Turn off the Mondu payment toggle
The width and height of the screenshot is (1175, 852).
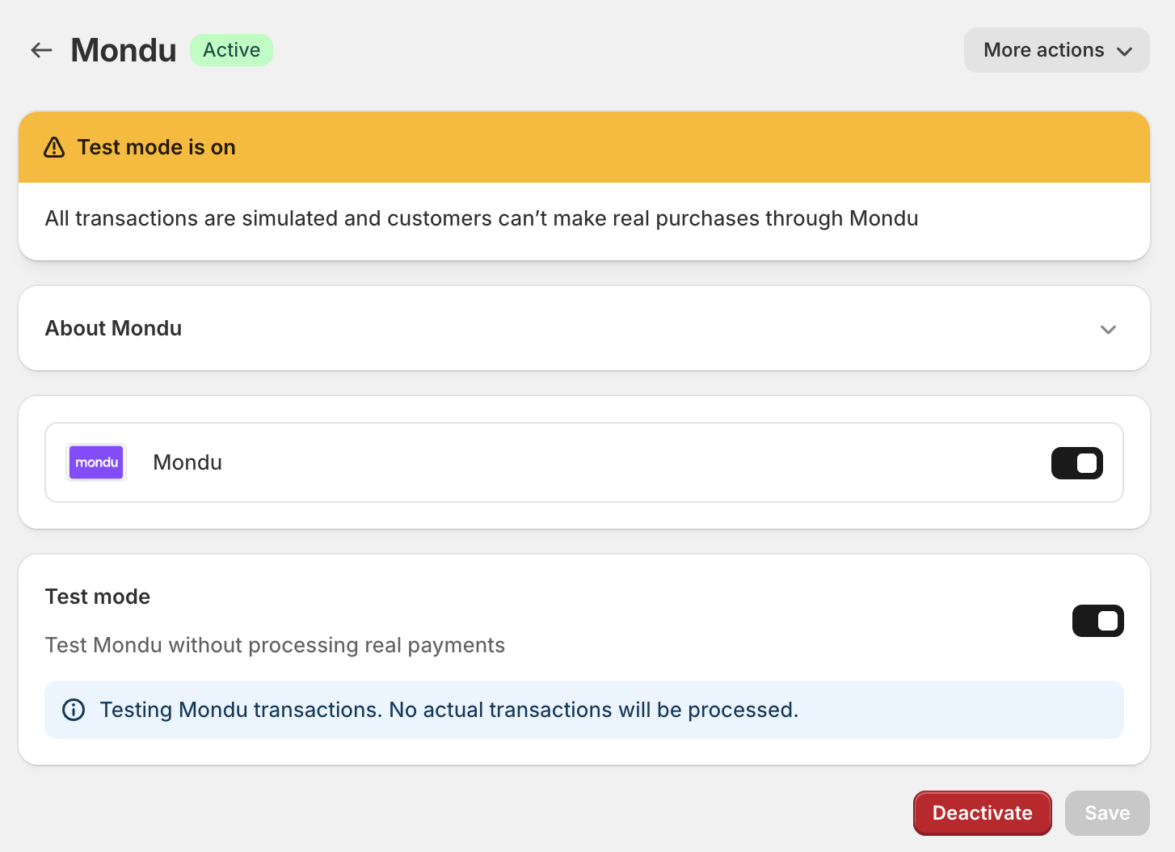1076,462
